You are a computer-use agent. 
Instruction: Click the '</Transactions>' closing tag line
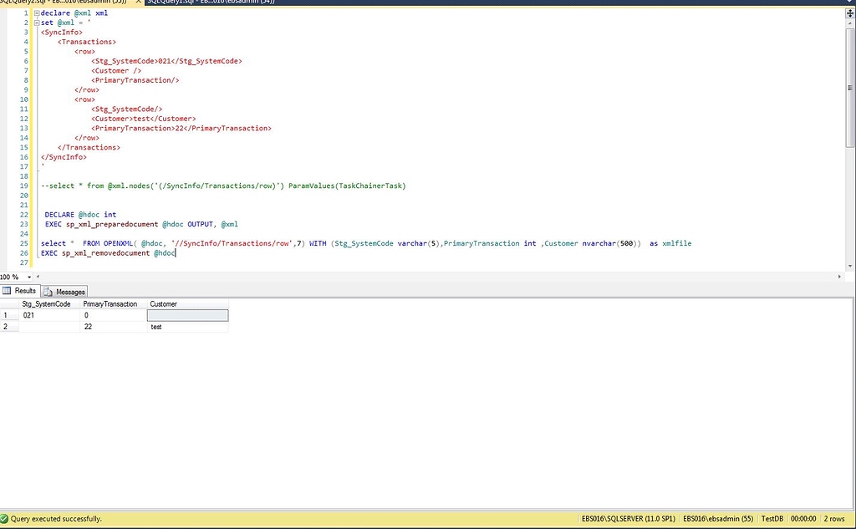pyautogui.click(x=89, y=147)
